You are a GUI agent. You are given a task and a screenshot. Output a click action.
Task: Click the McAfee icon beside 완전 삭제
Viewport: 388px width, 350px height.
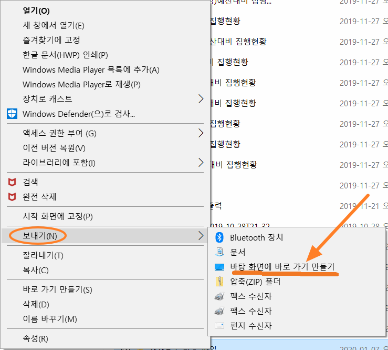click(x=12, y=197)
